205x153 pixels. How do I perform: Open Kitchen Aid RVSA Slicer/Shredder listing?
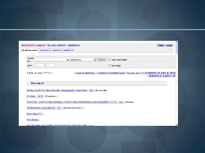(x=61, y=90)
